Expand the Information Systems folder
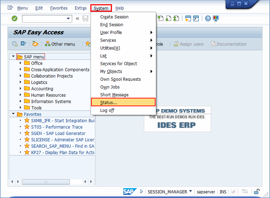 click(x=20, y=101)
